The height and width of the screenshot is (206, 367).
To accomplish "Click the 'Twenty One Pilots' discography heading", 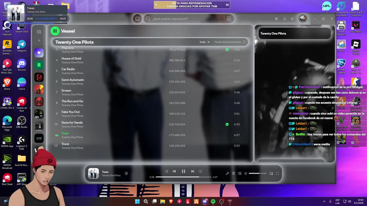I will [75, 42].
